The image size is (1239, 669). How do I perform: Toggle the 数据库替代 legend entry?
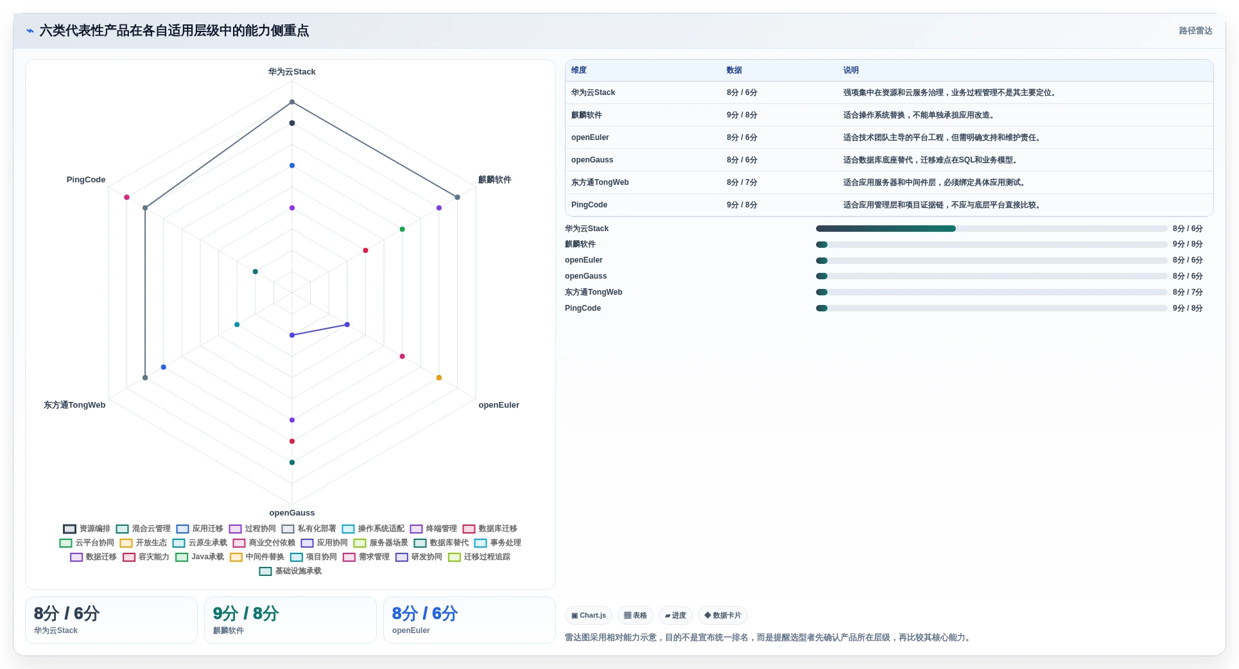click(441, 543)
